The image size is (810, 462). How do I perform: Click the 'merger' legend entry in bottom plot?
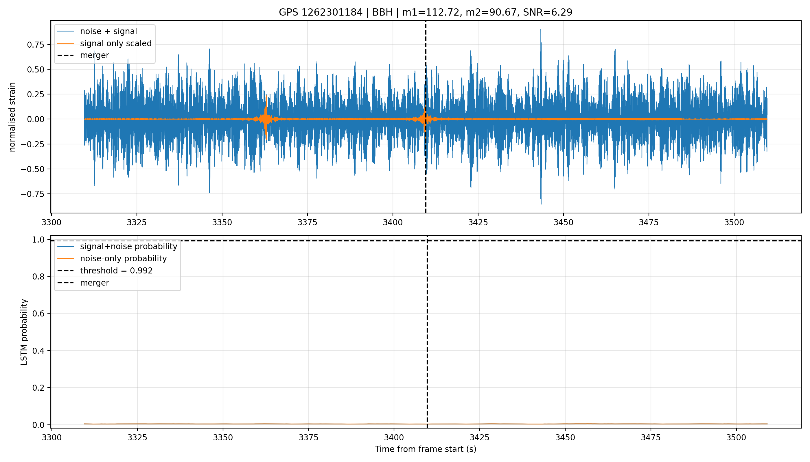click(94, 283)
